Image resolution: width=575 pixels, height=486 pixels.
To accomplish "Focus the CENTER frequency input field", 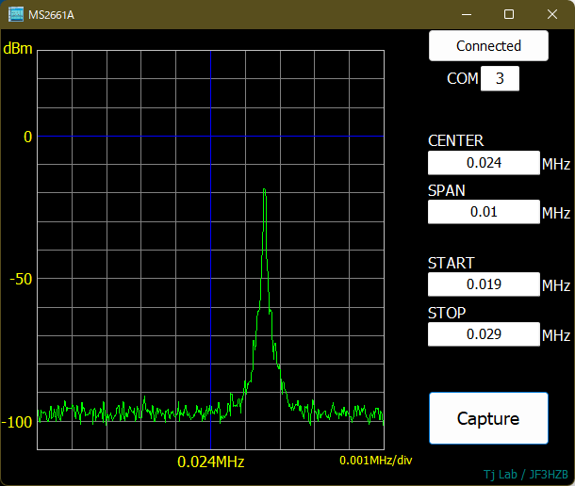I will click(x=484, y=163).
